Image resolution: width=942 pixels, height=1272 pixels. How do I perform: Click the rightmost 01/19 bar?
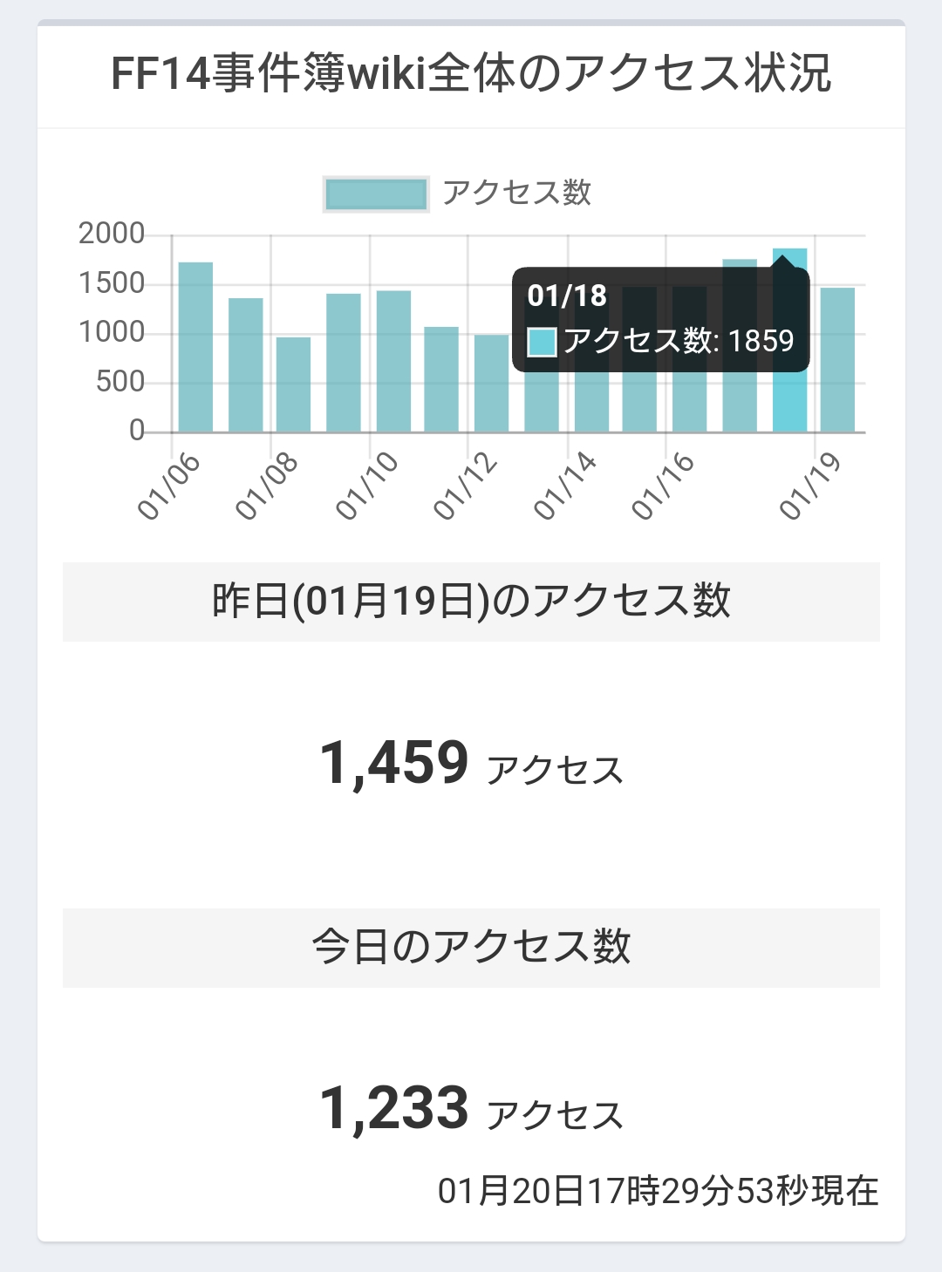point(837,360)
